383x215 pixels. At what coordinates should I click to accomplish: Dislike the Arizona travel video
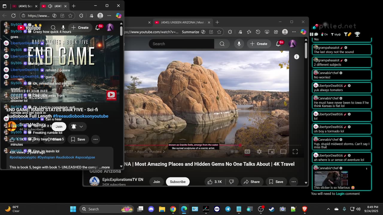pos(231,182)
